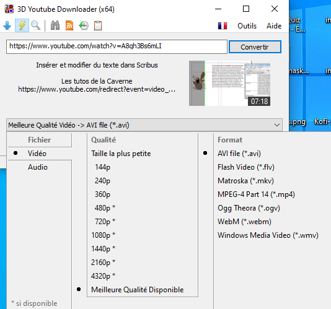Click the '* si disponible' note

[x=34, y=303]
